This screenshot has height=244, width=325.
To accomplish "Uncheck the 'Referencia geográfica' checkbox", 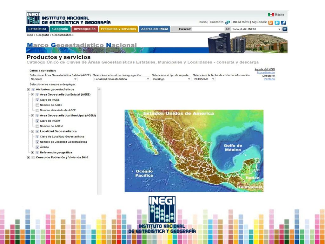I will 37,152.
